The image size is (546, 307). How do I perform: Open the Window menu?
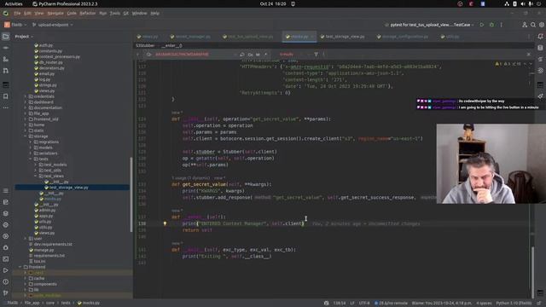click(139, 14)
